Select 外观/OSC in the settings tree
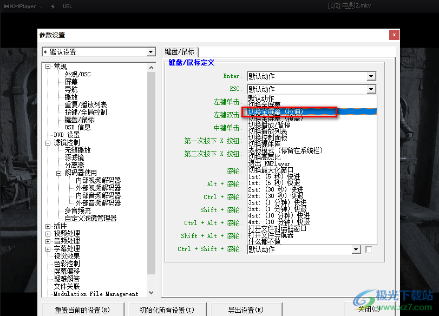Viewport: 439px width, 316px height. click(x=77, y=74)
